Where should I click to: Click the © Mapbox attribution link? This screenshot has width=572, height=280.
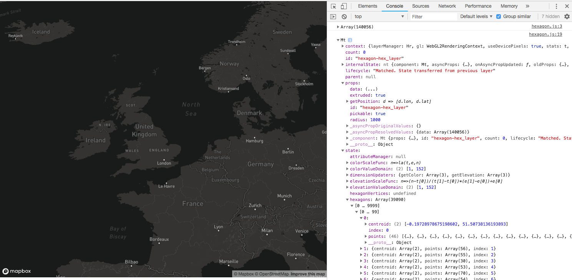pos(244,274)
